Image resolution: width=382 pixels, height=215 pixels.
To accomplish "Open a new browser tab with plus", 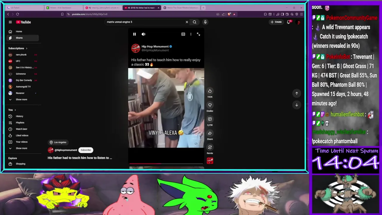I will [203, 8].
